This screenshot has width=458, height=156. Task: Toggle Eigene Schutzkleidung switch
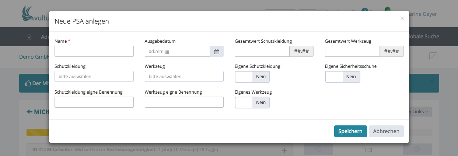click(x=252, y=77)
